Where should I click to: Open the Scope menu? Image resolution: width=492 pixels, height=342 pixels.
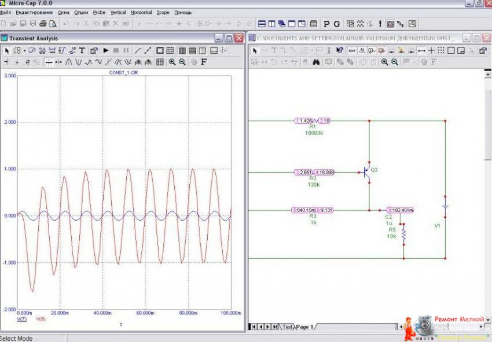point(163,12)
